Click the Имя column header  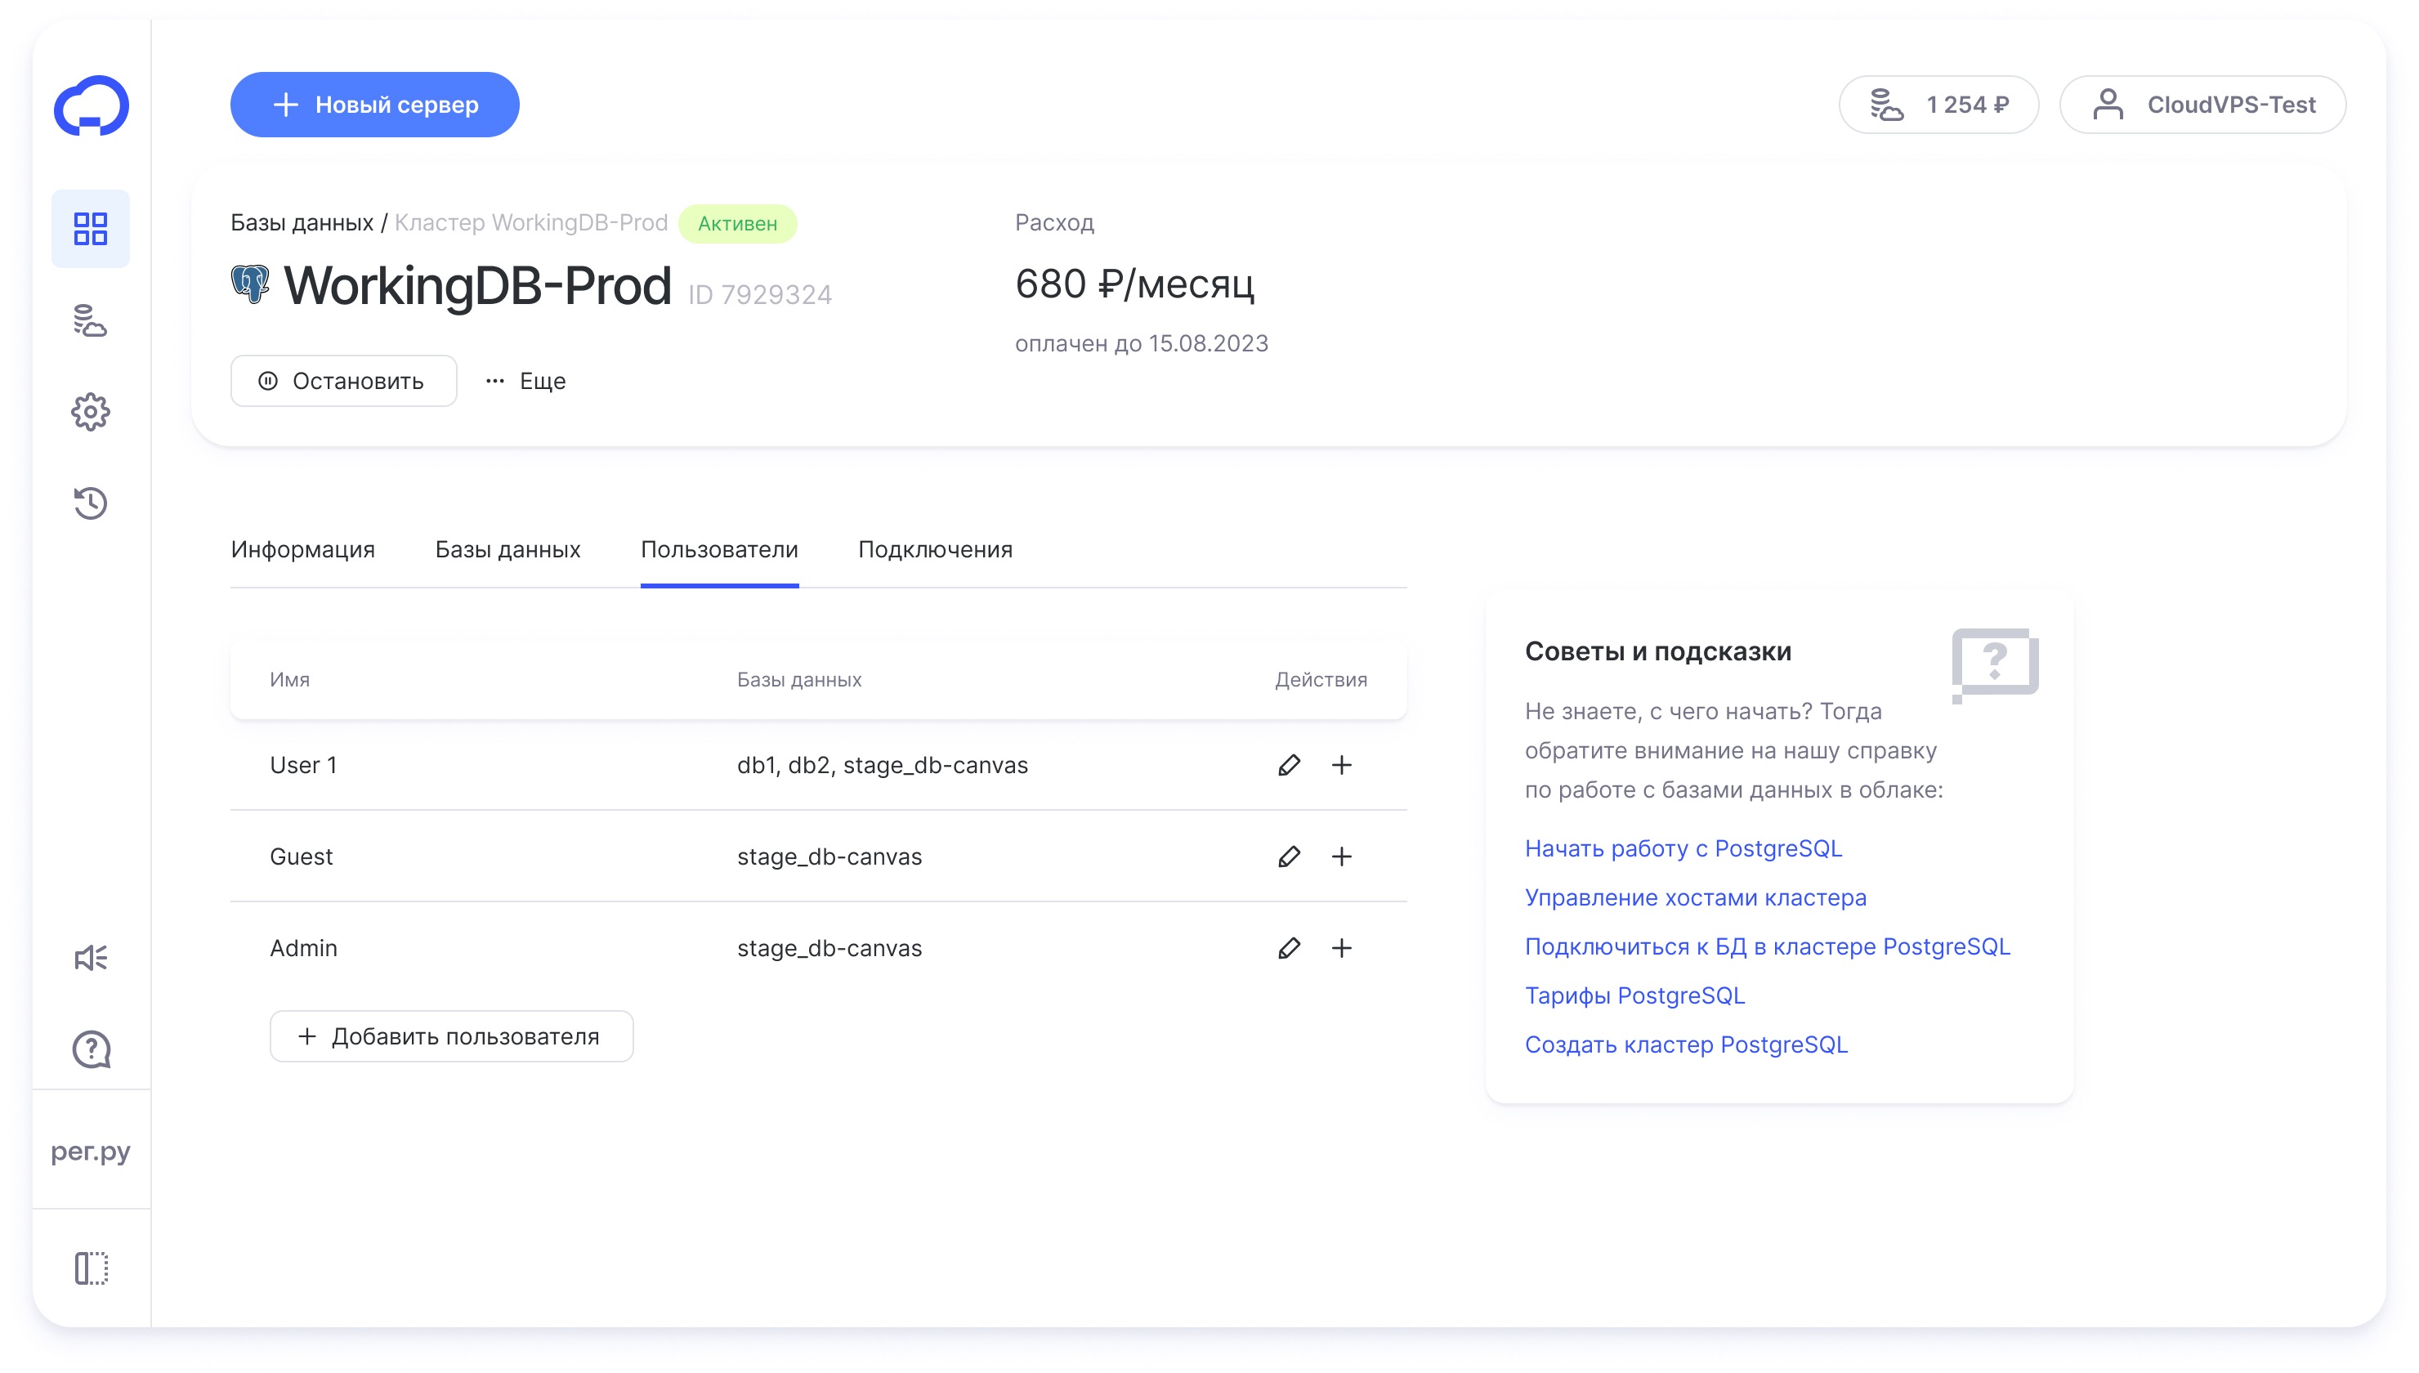pyautogui.click(x=289, y=680)
